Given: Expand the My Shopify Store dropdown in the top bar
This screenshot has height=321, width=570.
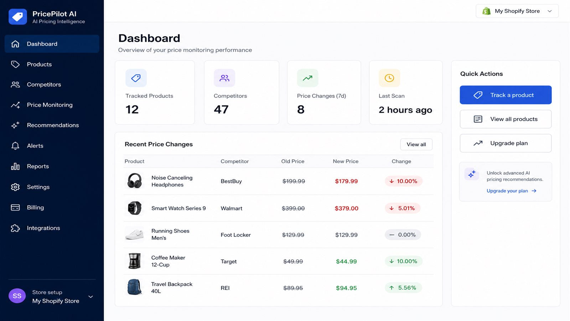Looking at the screenshot, I should pos(517,11).
